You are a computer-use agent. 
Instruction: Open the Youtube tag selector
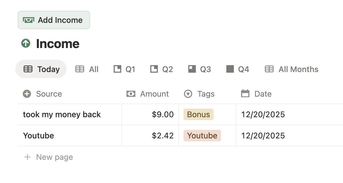[202, 136]
